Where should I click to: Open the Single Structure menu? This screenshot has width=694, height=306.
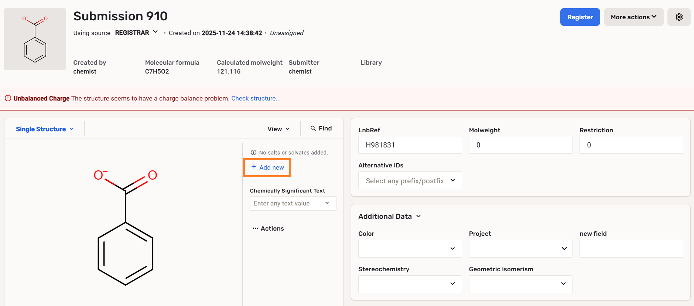click(45, 129)
